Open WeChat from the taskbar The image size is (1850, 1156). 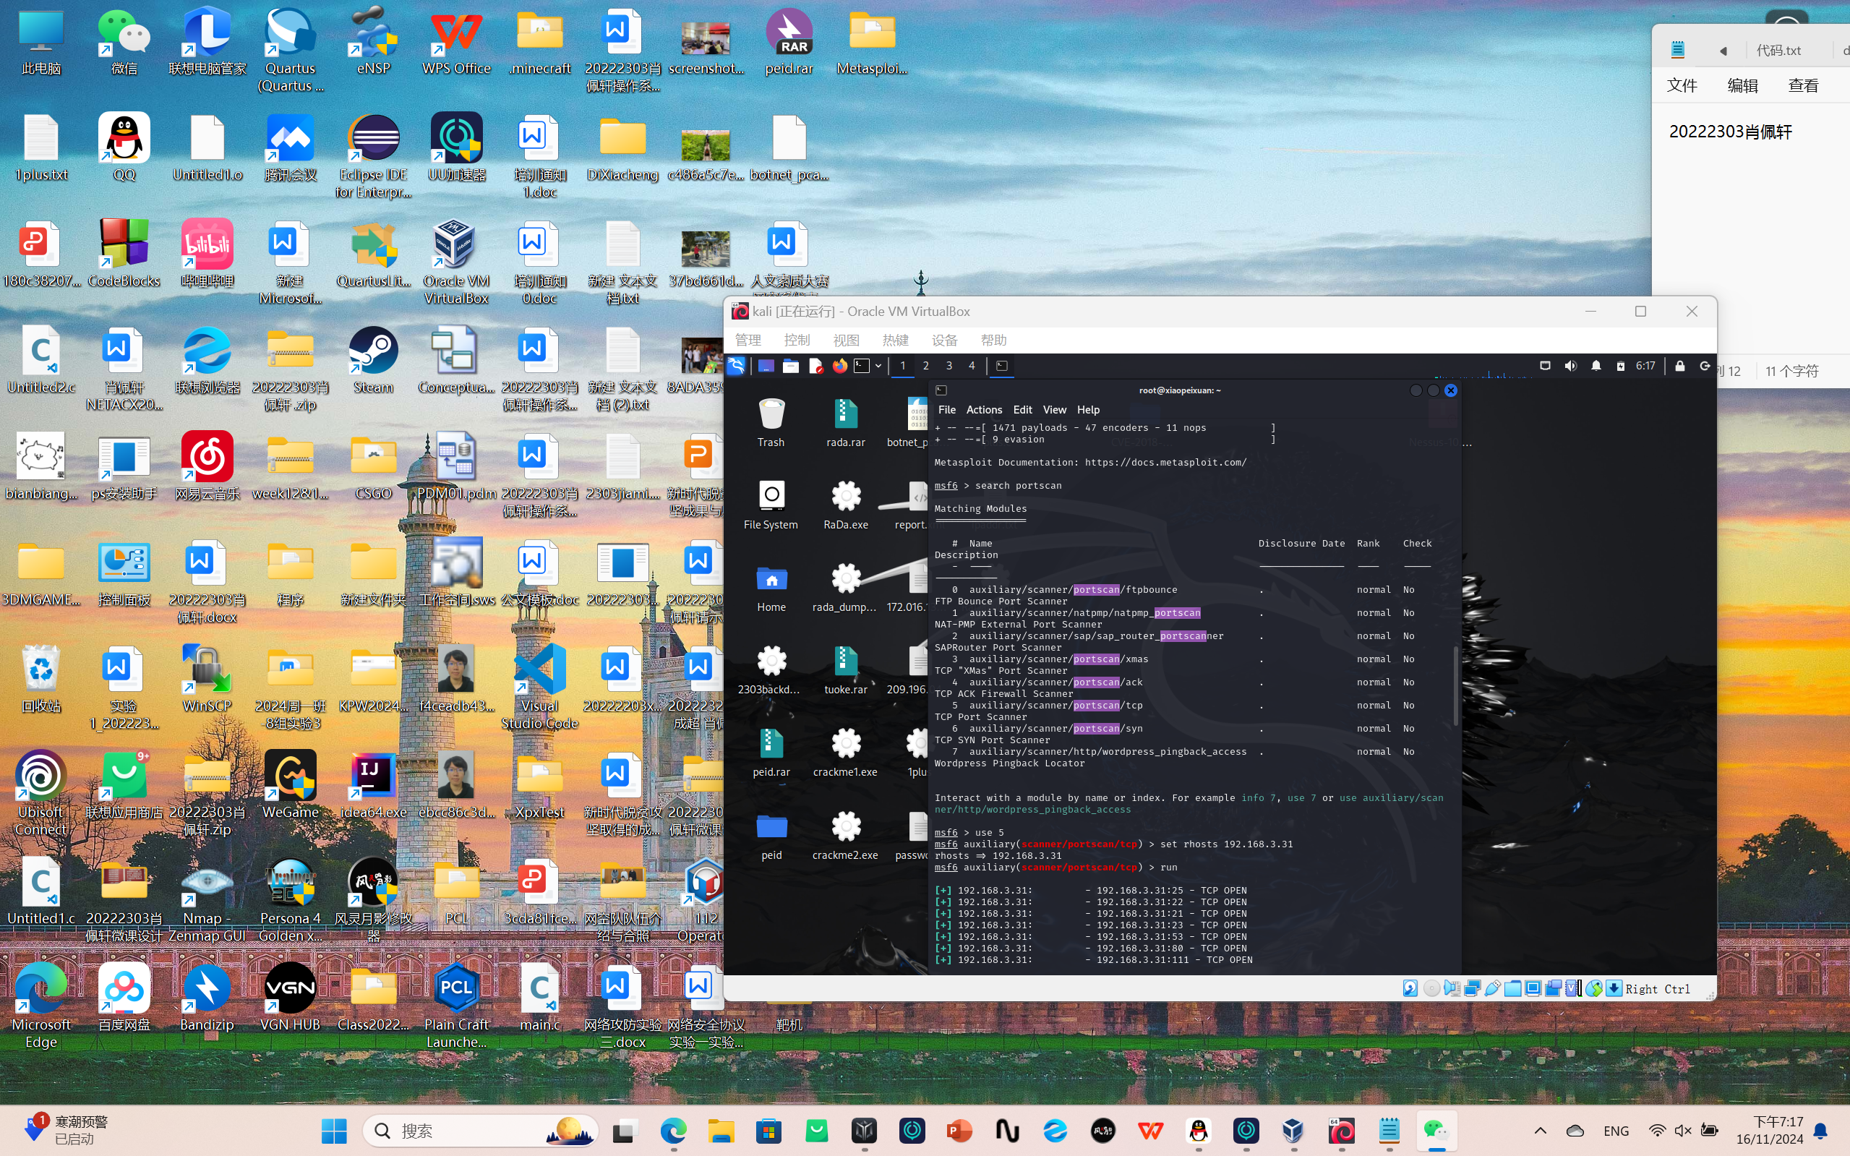(x=1436, y=1131)
